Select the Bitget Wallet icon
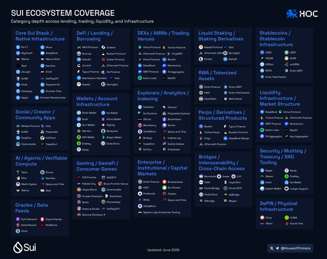This screenshot has width=327, height=259. coord(103,137)
